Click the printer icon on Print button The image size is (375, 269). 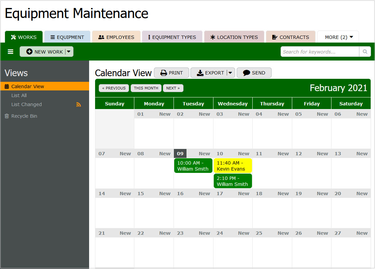coord(164,73)
